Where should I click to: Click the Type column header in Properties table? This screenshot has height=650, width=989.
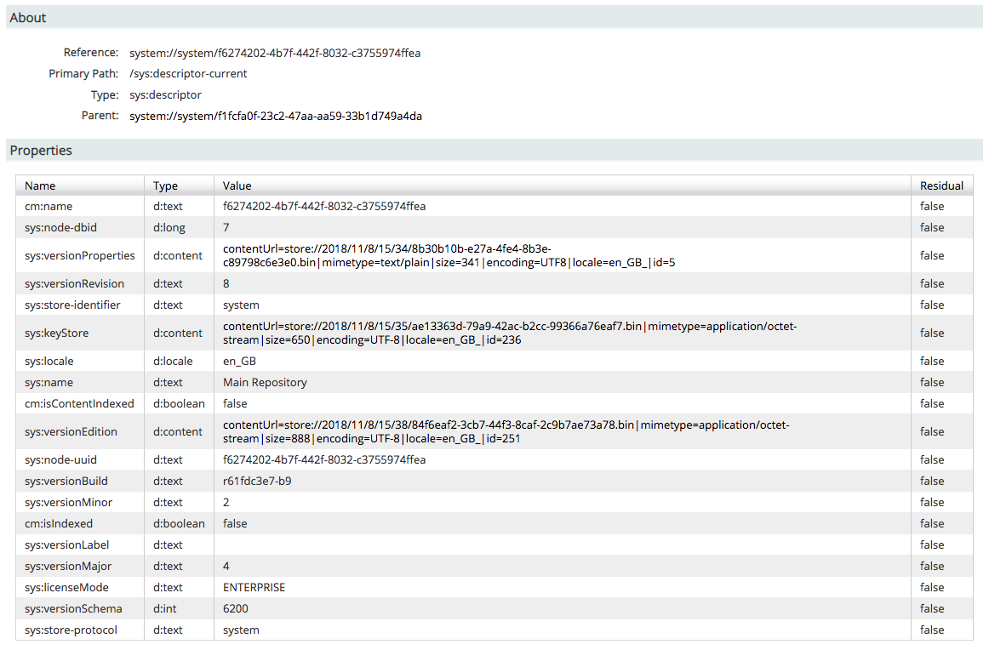(165, 186)
